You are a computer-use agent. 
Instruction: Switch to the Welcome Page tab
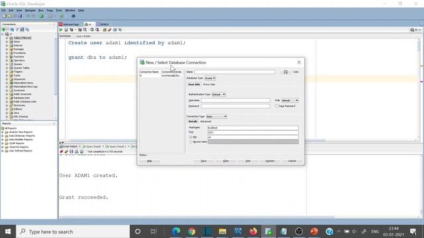point(71,24)
